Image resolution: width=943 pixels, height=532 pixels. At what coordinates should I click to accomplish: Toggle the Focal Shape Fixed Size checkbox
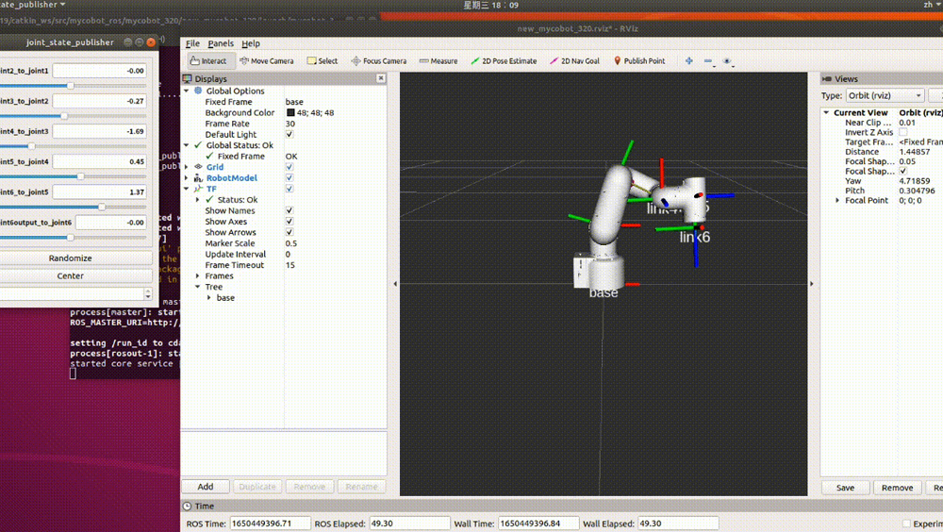903,171
